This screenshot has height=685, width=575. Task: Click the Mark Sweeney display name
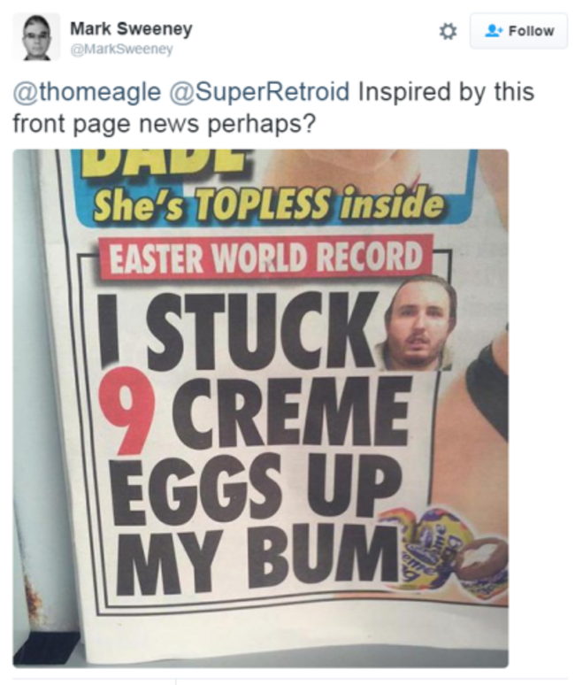coord(131,29)
